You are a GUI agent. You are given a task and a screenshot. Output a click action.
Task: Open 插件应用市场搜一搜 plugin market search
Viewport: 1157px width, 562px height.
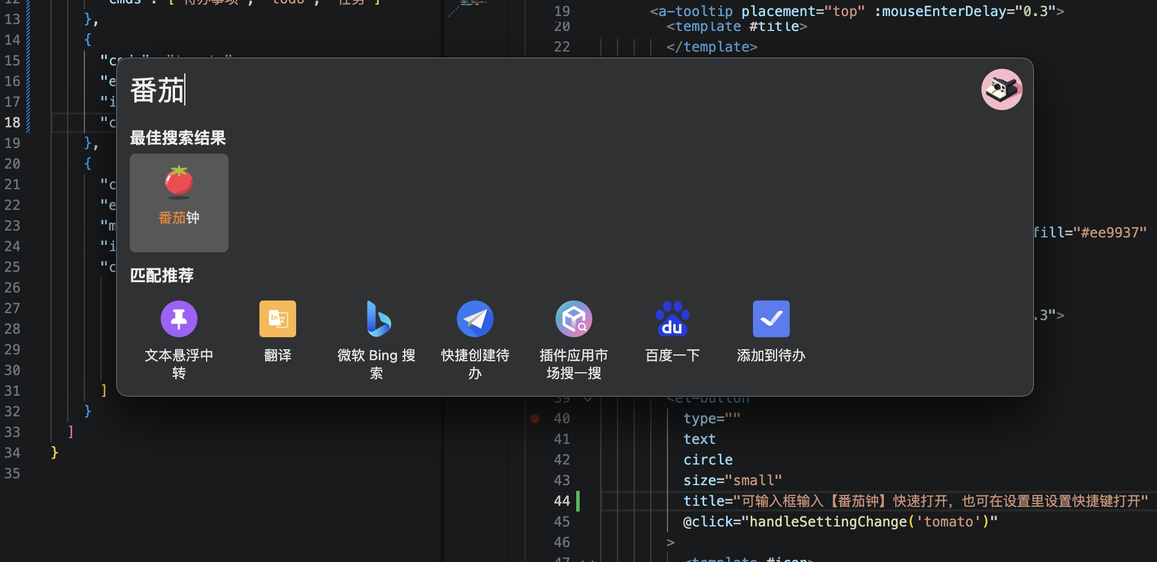pyautogui.click(x=573, y=319)
